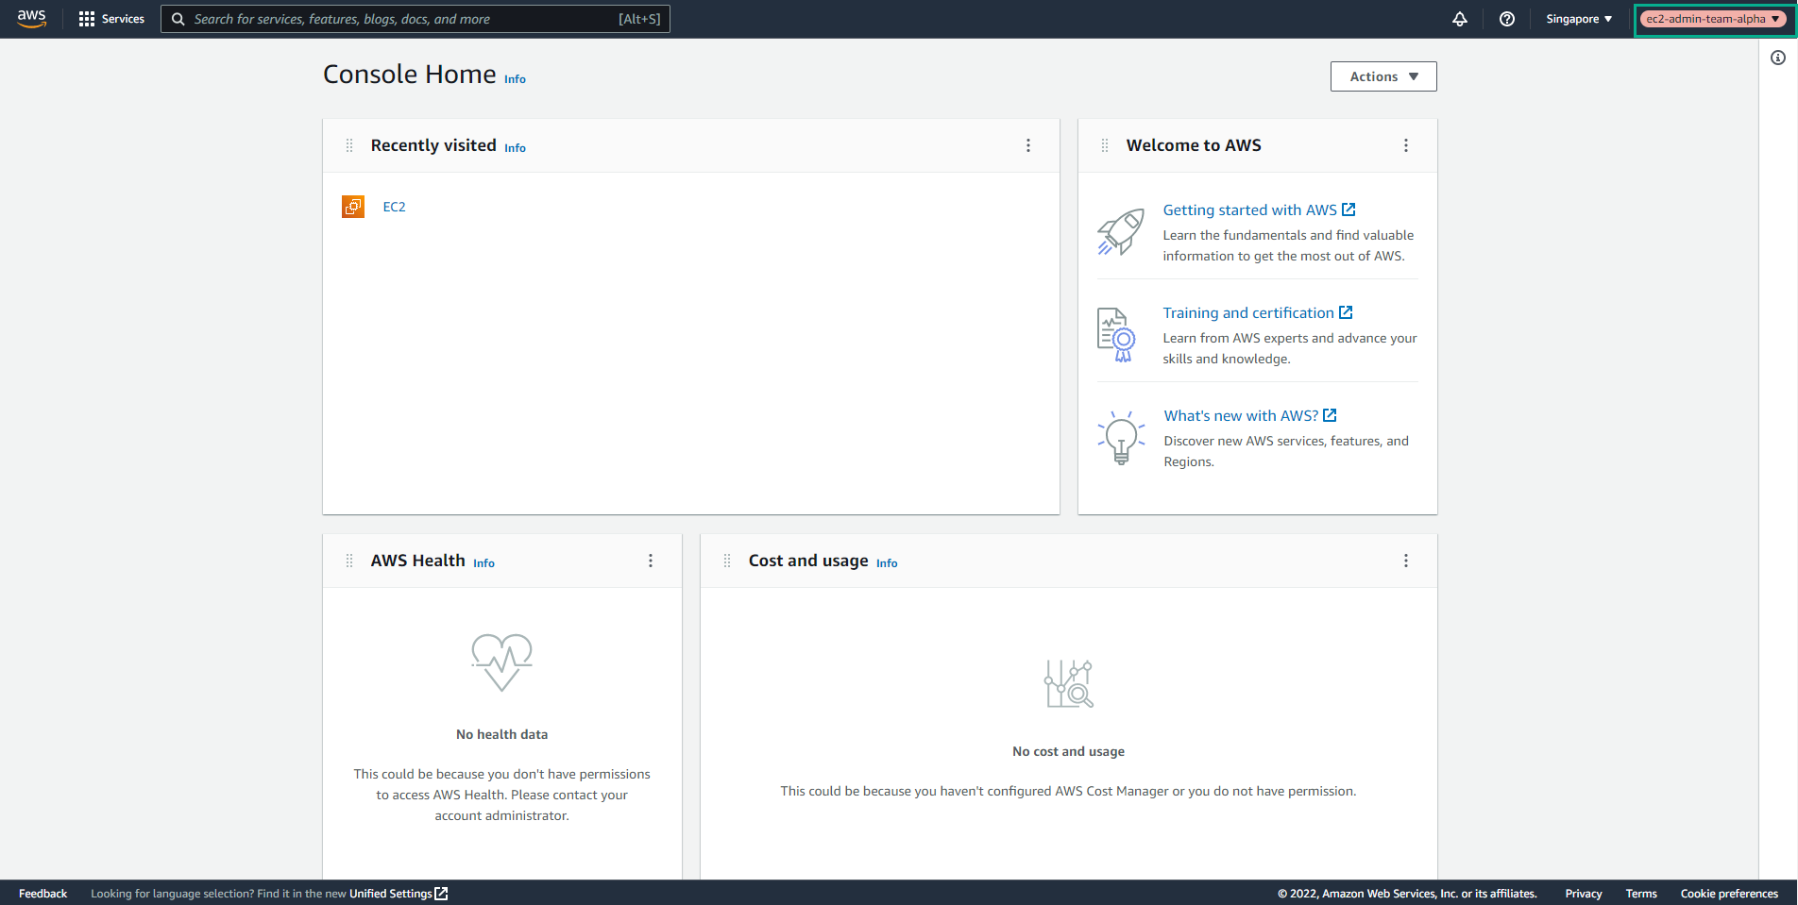Open Cost and usage widget options menu
1798x905 pixels.
tap(1406, 561)
